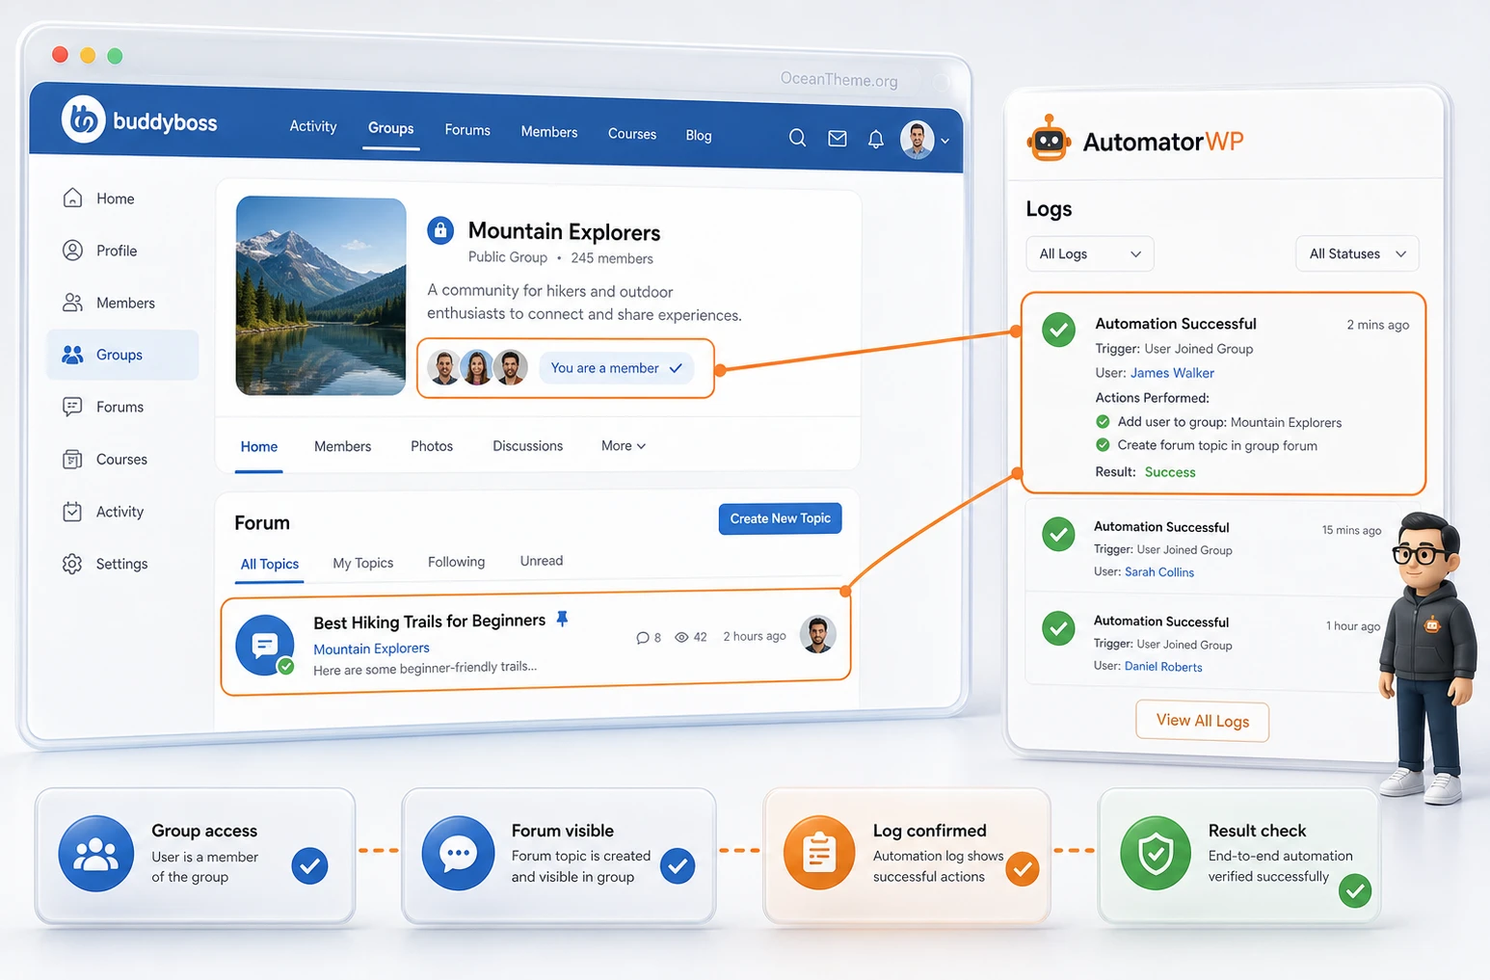Click the BuddyBoss logo icon
This screenshot has width=1490, height=980.
coord(84,119)
